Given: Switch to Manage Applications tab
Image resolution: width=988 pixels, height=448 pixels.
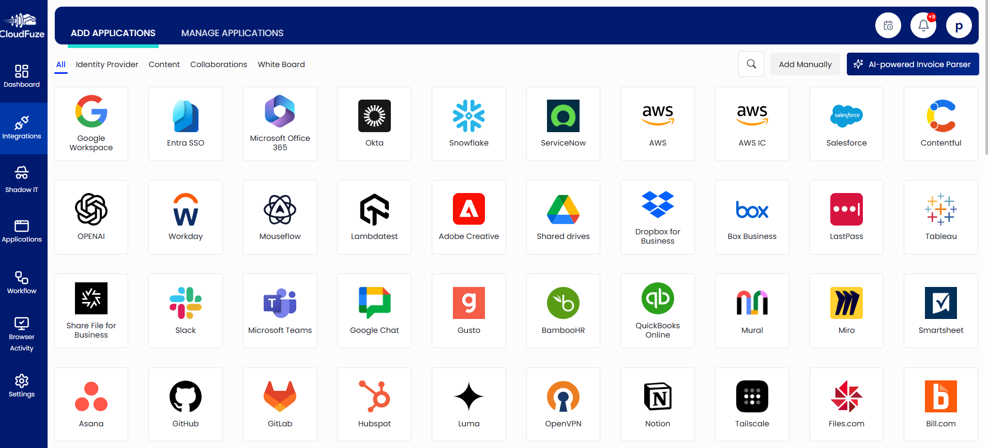Looking at the screenshot, I should tap(232, 33).
